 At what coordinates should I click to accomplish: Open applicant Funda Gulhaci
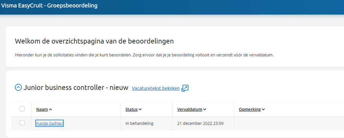point(50,123)
